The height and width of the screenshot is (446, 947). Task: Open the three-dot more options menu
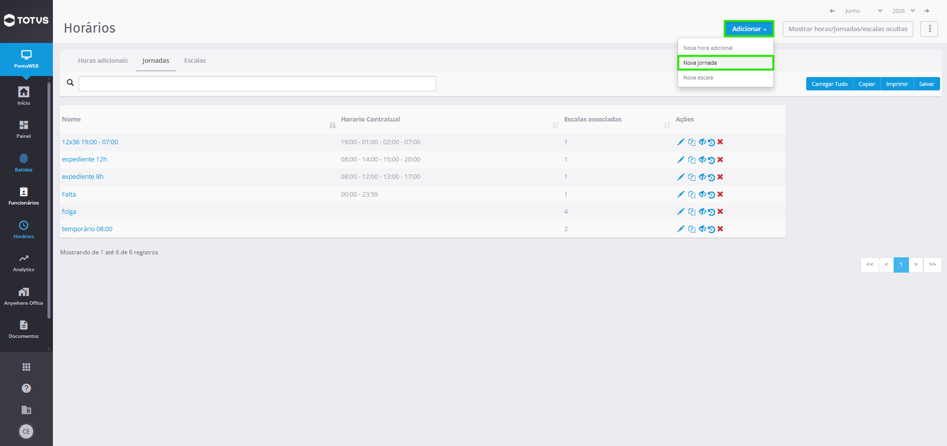tap(929, 29)
